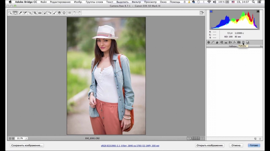270x151 pixels.
Task: Open the Помощь menu
Action: (175, 2)
